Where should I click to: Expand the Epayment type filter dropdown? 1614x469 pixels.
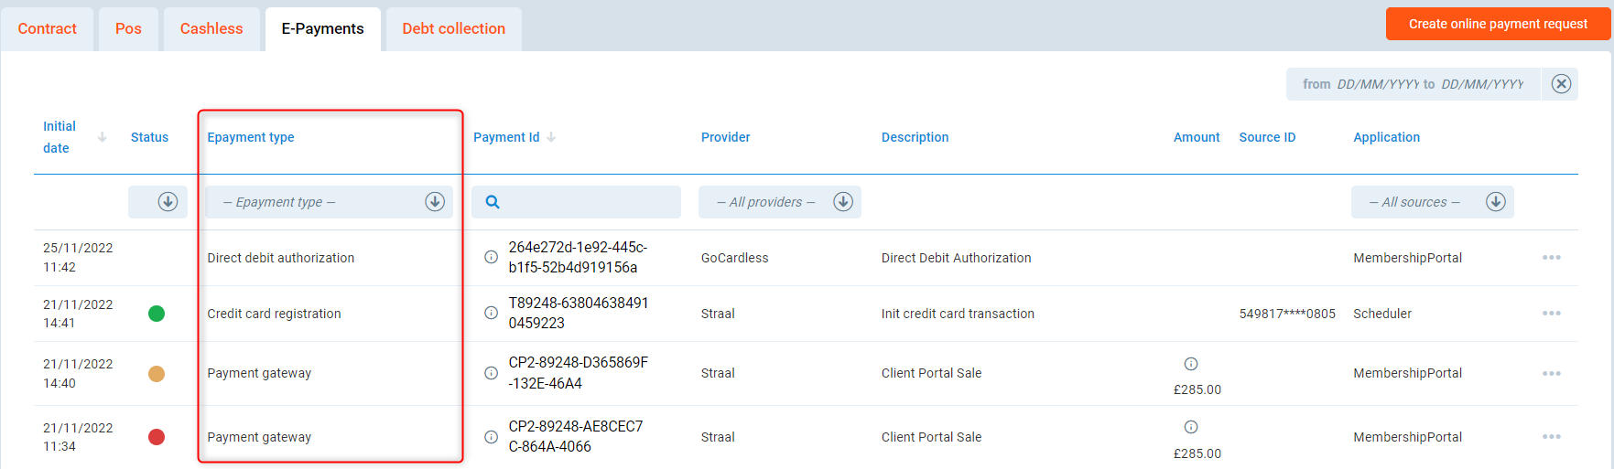(x=435, y=202)
